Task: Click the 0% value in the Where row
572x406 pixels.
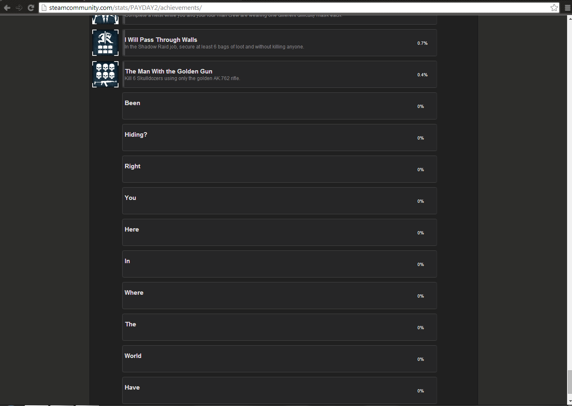Action: click(x=421, y=296)
